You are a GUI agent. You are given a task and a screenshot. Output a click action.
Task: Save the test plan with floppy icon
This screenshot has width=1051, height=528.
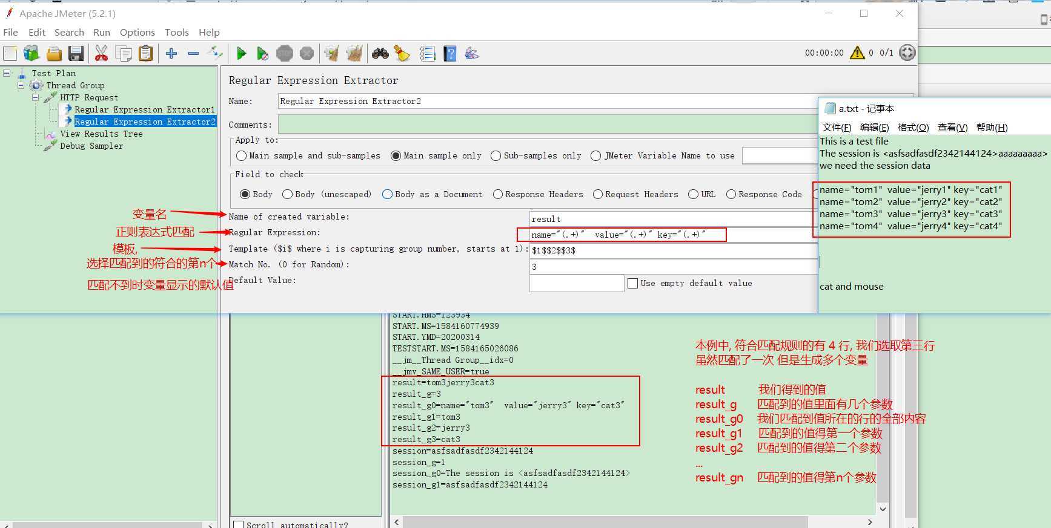pyautogui.click(x=76, y=54)
